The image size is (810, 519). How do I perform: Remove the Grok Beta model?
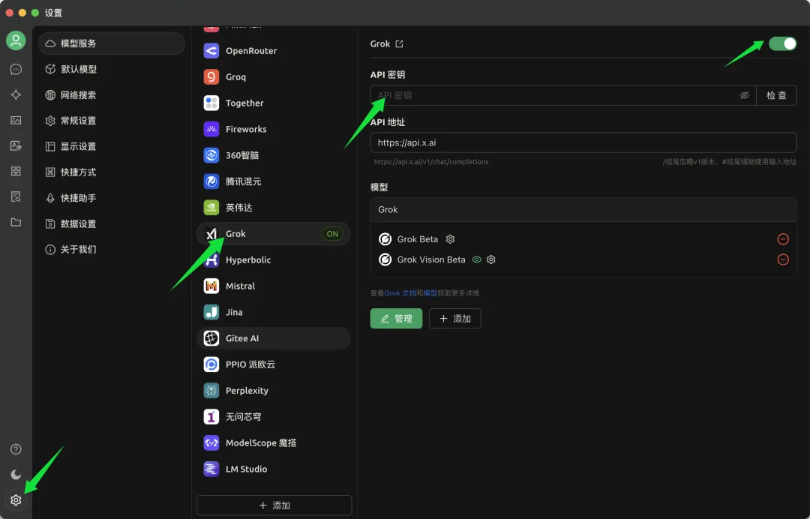[783, 239]
